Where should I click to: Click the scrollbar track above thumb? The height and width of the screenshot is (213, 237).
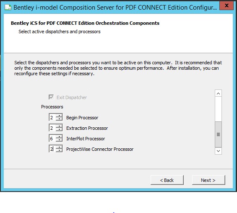pyautogui.click(x=218, y=109)
